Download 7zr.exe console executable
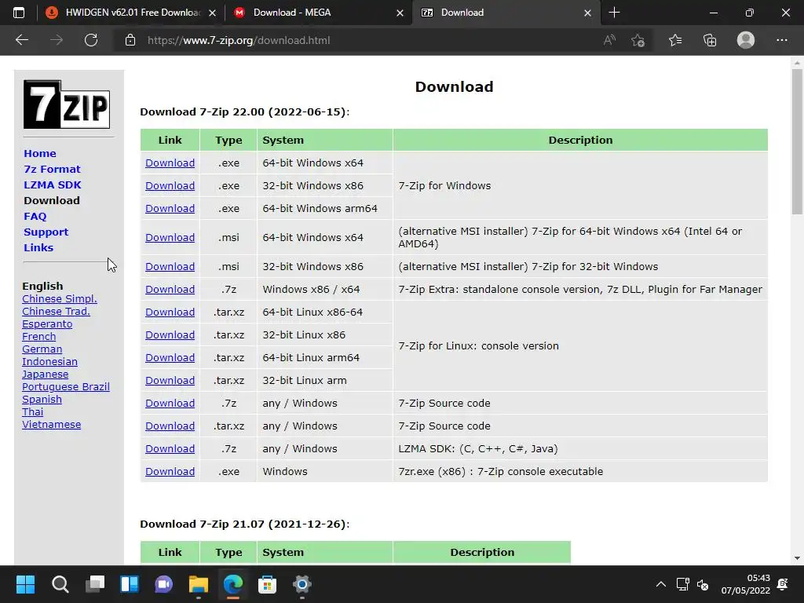Screen dimensions: 804x603 170,472
